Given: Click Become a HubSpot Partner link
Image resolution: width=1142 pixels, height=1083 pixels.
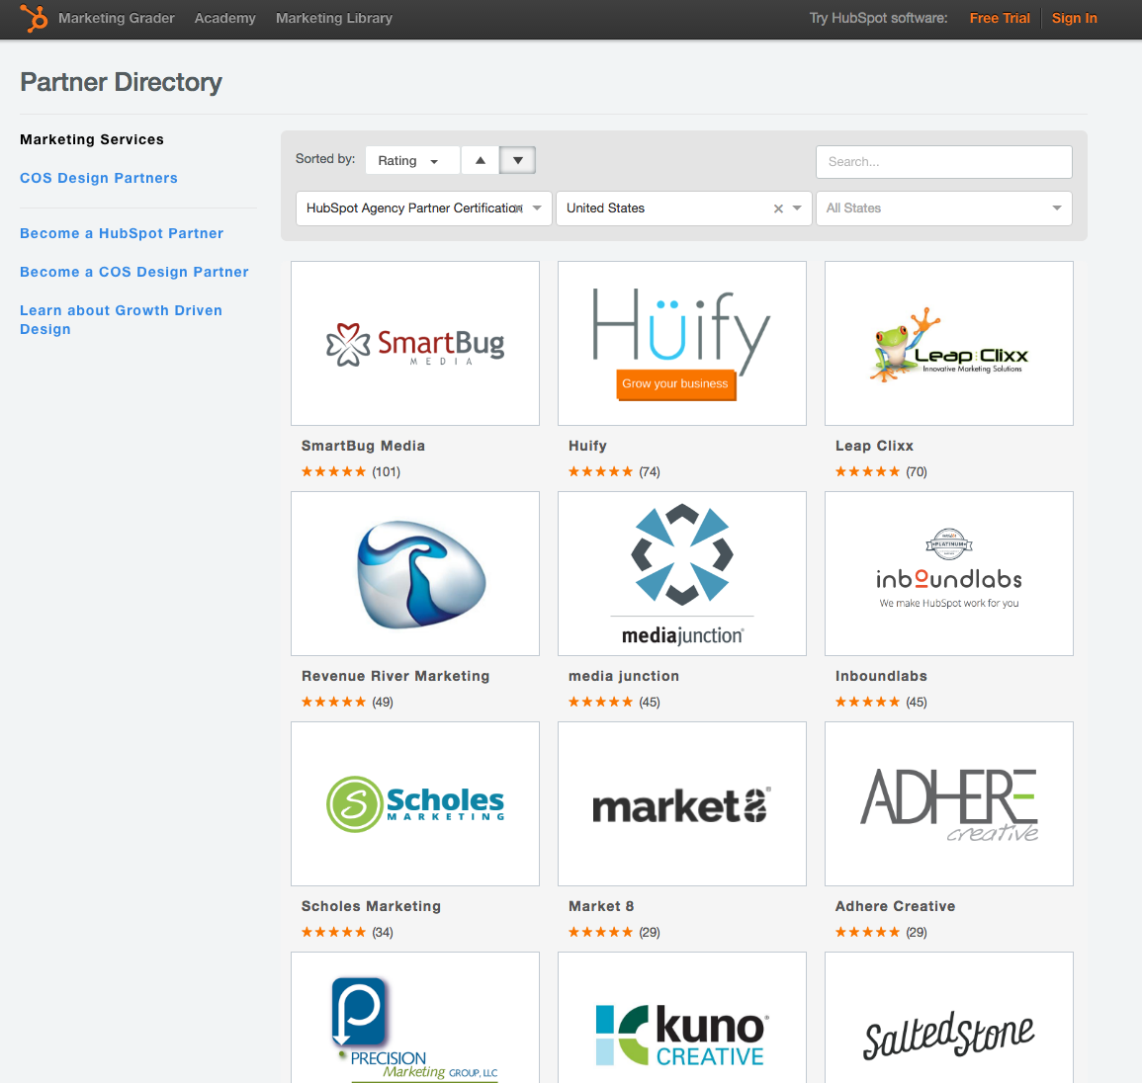Looking at the screenshot, I should tap(122, 233).
